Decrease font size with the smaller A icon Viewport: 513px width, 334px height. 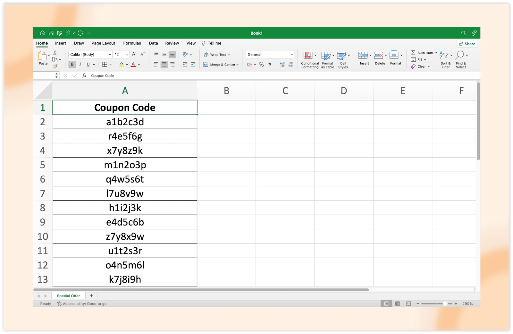[x=142, y=55]
